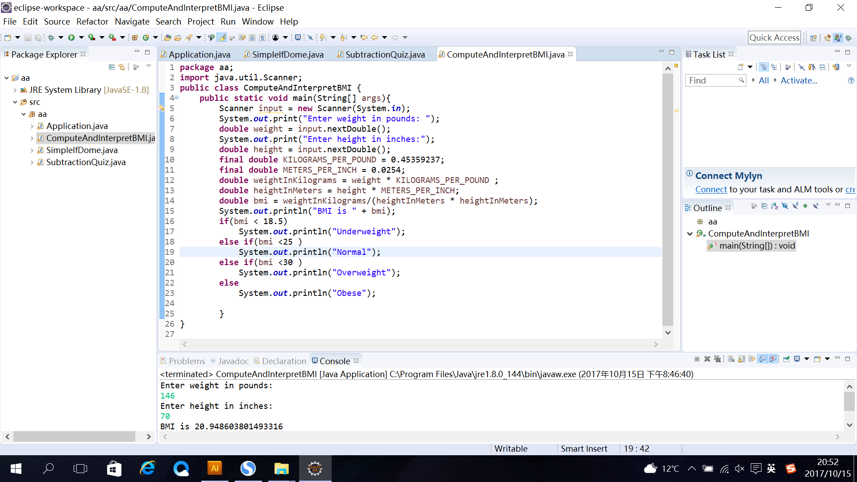
Task: Click the Quick Access box
Action: coord(774,37)
